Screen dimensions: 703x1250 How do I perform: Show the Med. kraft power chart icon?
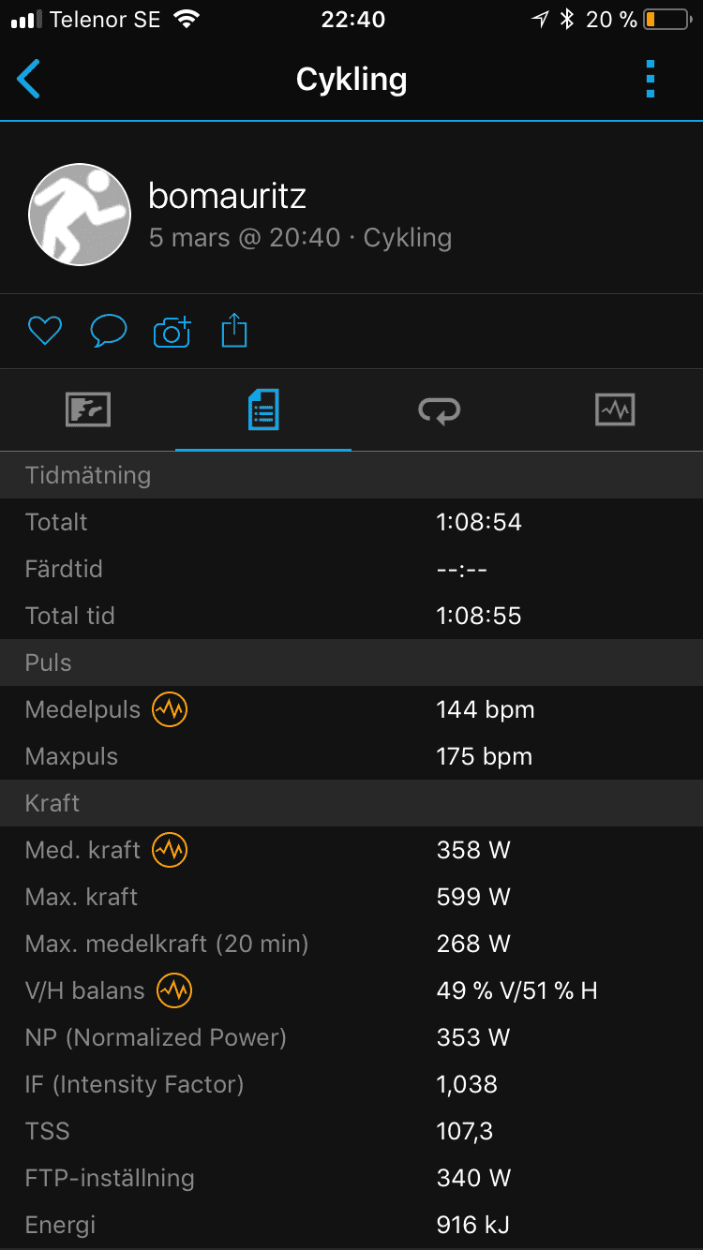171,850
